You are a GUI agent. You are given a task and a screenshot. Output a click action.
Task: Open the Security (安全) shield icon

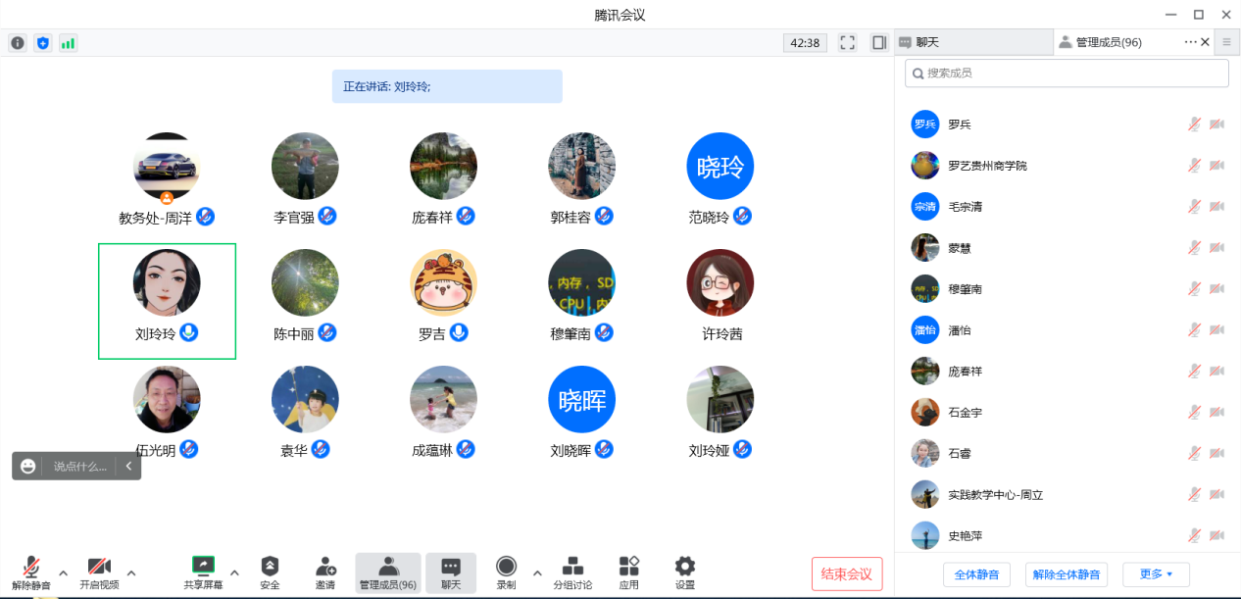pos(270,566)
